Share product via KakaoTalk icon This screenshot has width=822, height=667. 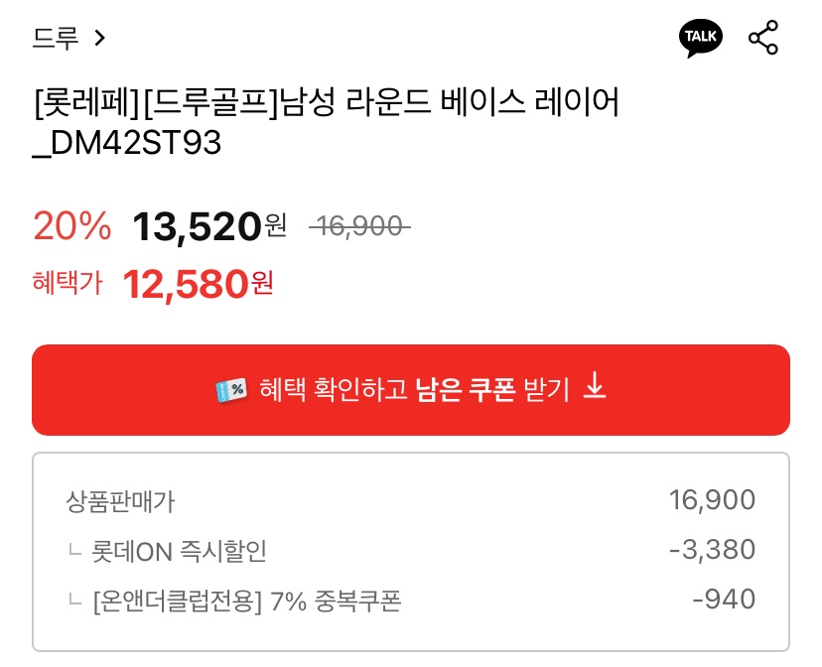pos(700,38)
